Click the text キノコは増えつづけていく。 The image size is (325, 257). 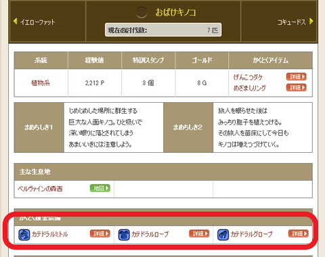click(248, 144)
